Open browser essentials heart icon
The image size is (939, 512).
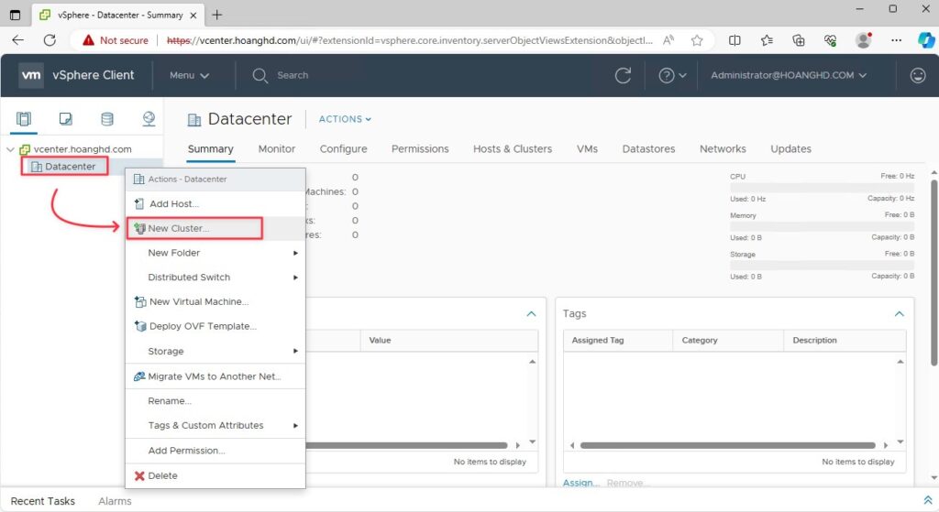tap(830, 40)
